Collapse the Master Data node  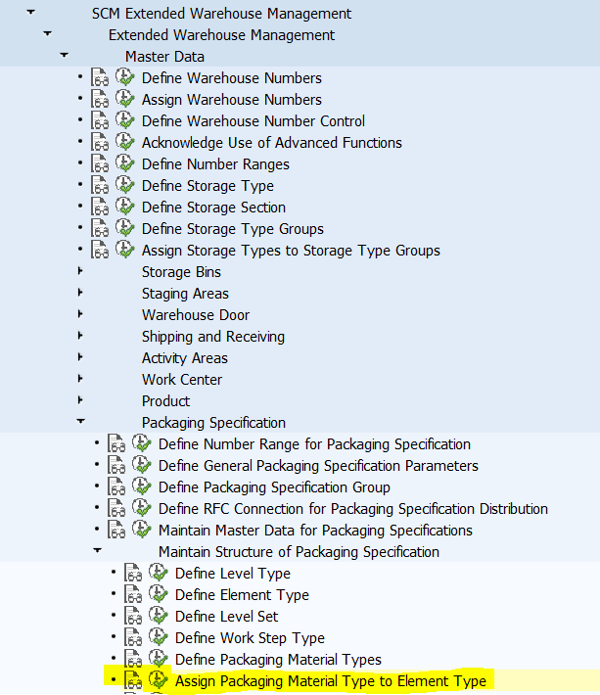65,56
